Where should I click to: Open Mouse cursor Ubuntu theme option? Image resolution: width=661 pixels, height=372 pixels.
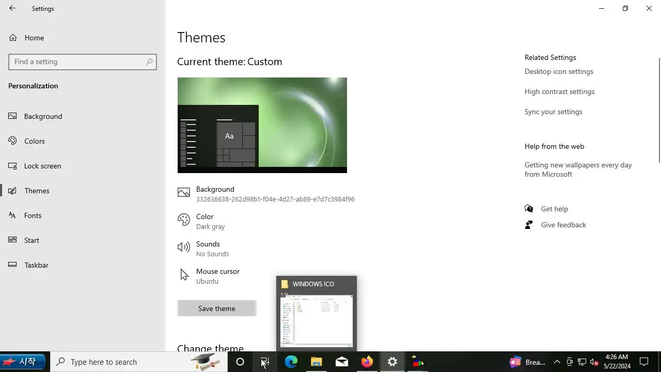point(209,276)
